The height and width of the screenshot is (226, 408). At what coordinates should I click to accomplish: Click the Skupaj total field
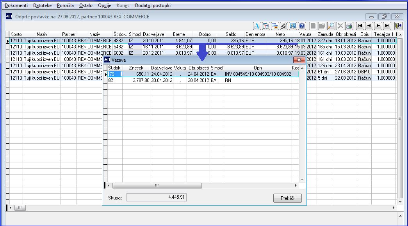(x=157, y=198)
